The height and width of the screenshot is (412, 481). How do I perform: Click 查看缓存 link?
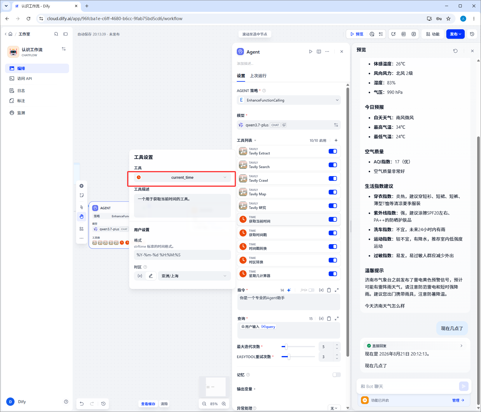148,404
